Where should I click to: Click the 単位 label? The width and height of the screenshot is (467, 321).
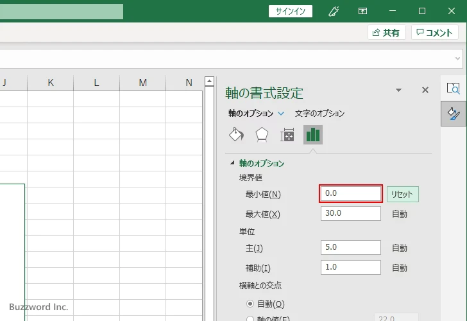coord(247,231)
